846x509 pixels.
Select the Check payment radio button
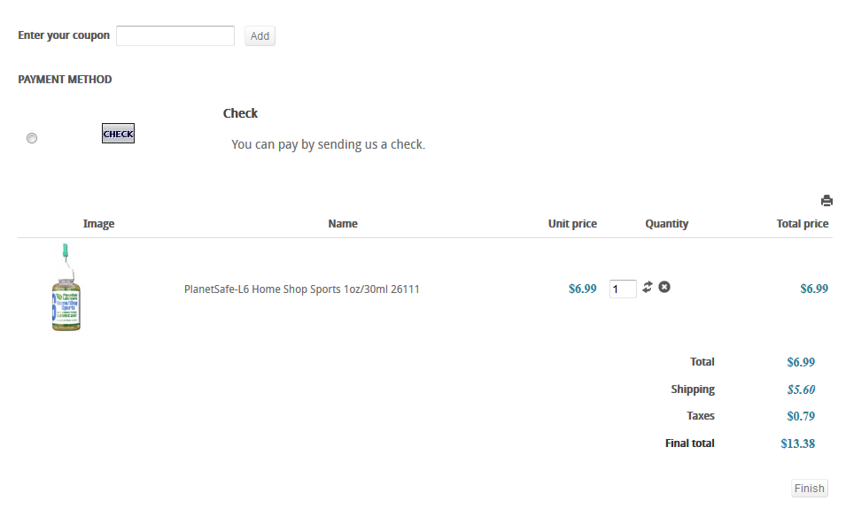point(32,138)
